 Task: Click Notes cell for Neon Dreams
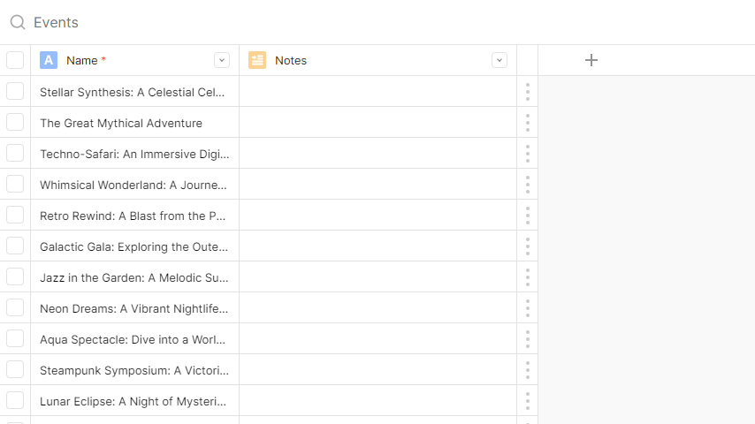pyautogui.click(x=378, y=307)
